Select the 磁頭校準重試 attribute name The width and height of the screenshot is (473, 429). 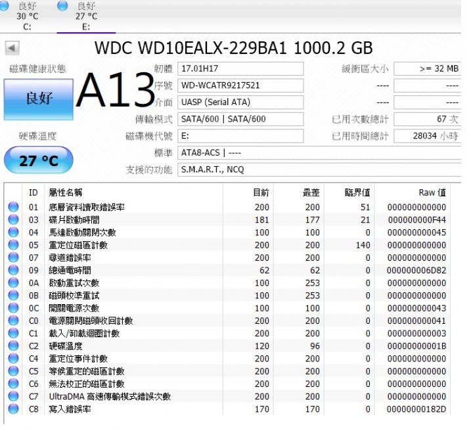pos(74,296)
